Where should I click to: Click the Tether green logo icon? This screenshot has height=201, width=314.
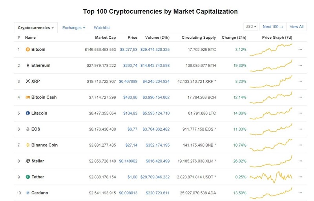click(x=27, y=177)
